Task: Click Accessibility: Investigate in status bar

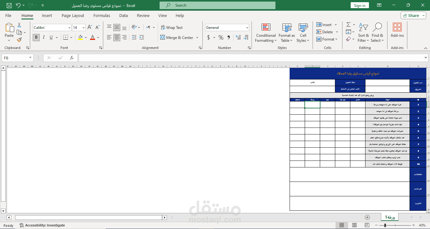Action: click(x=42, y=225)
